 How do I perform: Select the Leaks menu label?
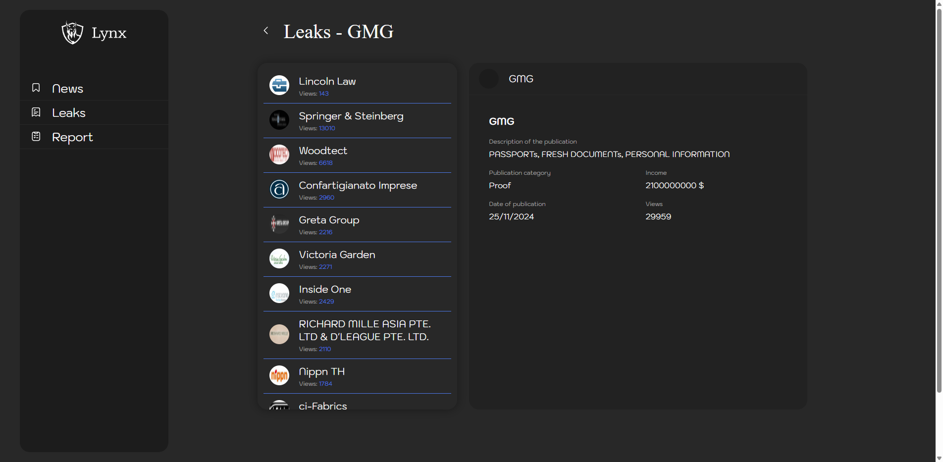[x=69, y=113]
